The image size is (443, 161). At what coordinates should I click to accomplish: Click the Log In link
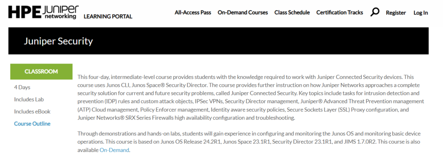421,13
